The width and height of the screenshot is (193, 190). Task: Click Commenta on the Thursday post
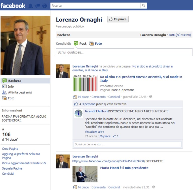pos(98,97)
